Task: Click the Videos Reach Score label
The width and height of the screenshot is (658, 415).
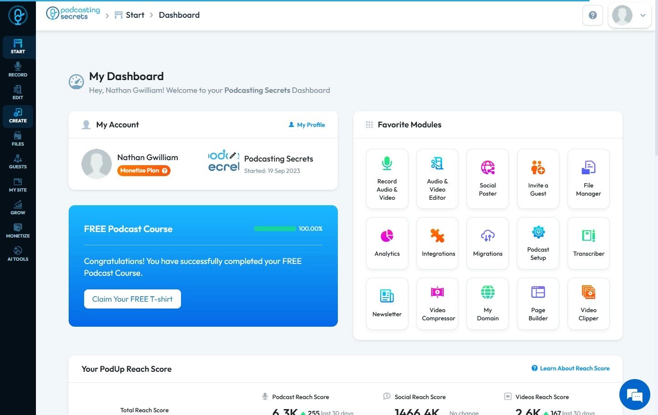Action: (x=542, y=397)
